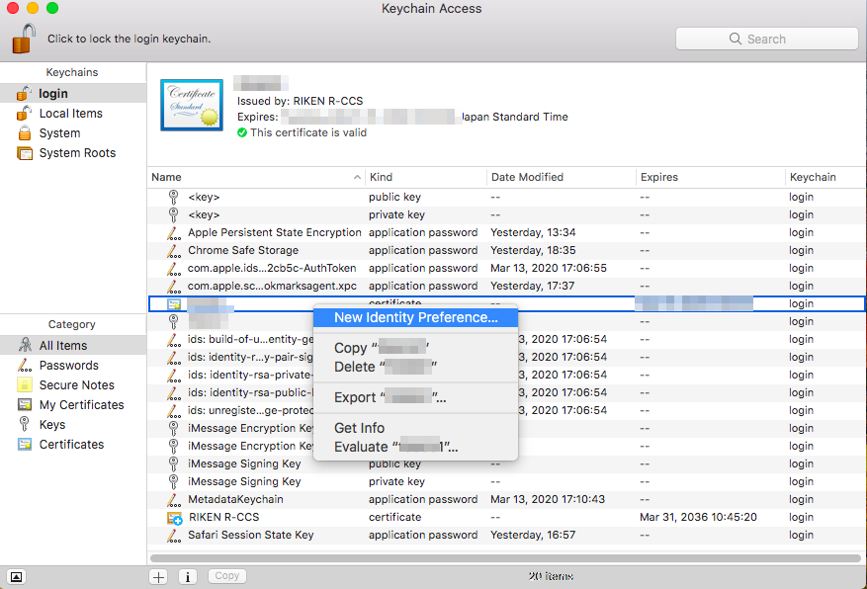This screenshot has width=867, height=589.
Task: Show All Items in the Category list
Action: tap(61, 345)
